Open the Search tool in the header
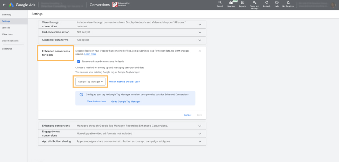 click(x=220, y=4)
